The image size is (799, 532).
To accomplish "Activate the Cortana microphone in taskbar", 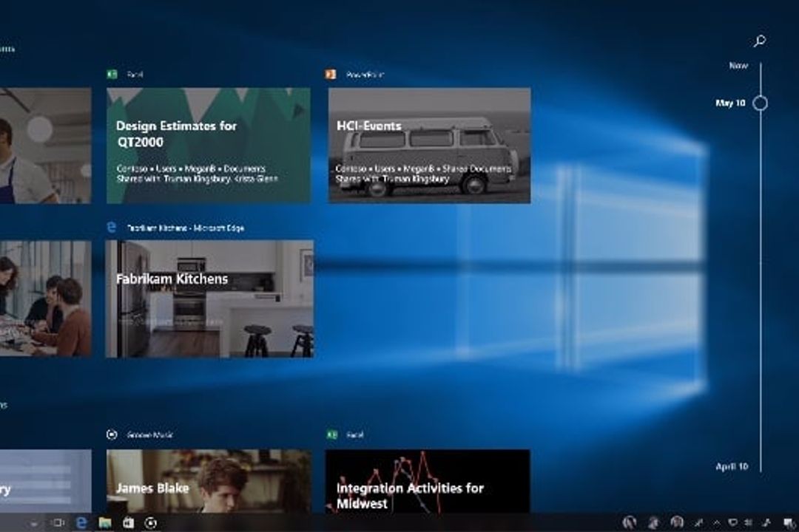I will (x=34, y=523).
